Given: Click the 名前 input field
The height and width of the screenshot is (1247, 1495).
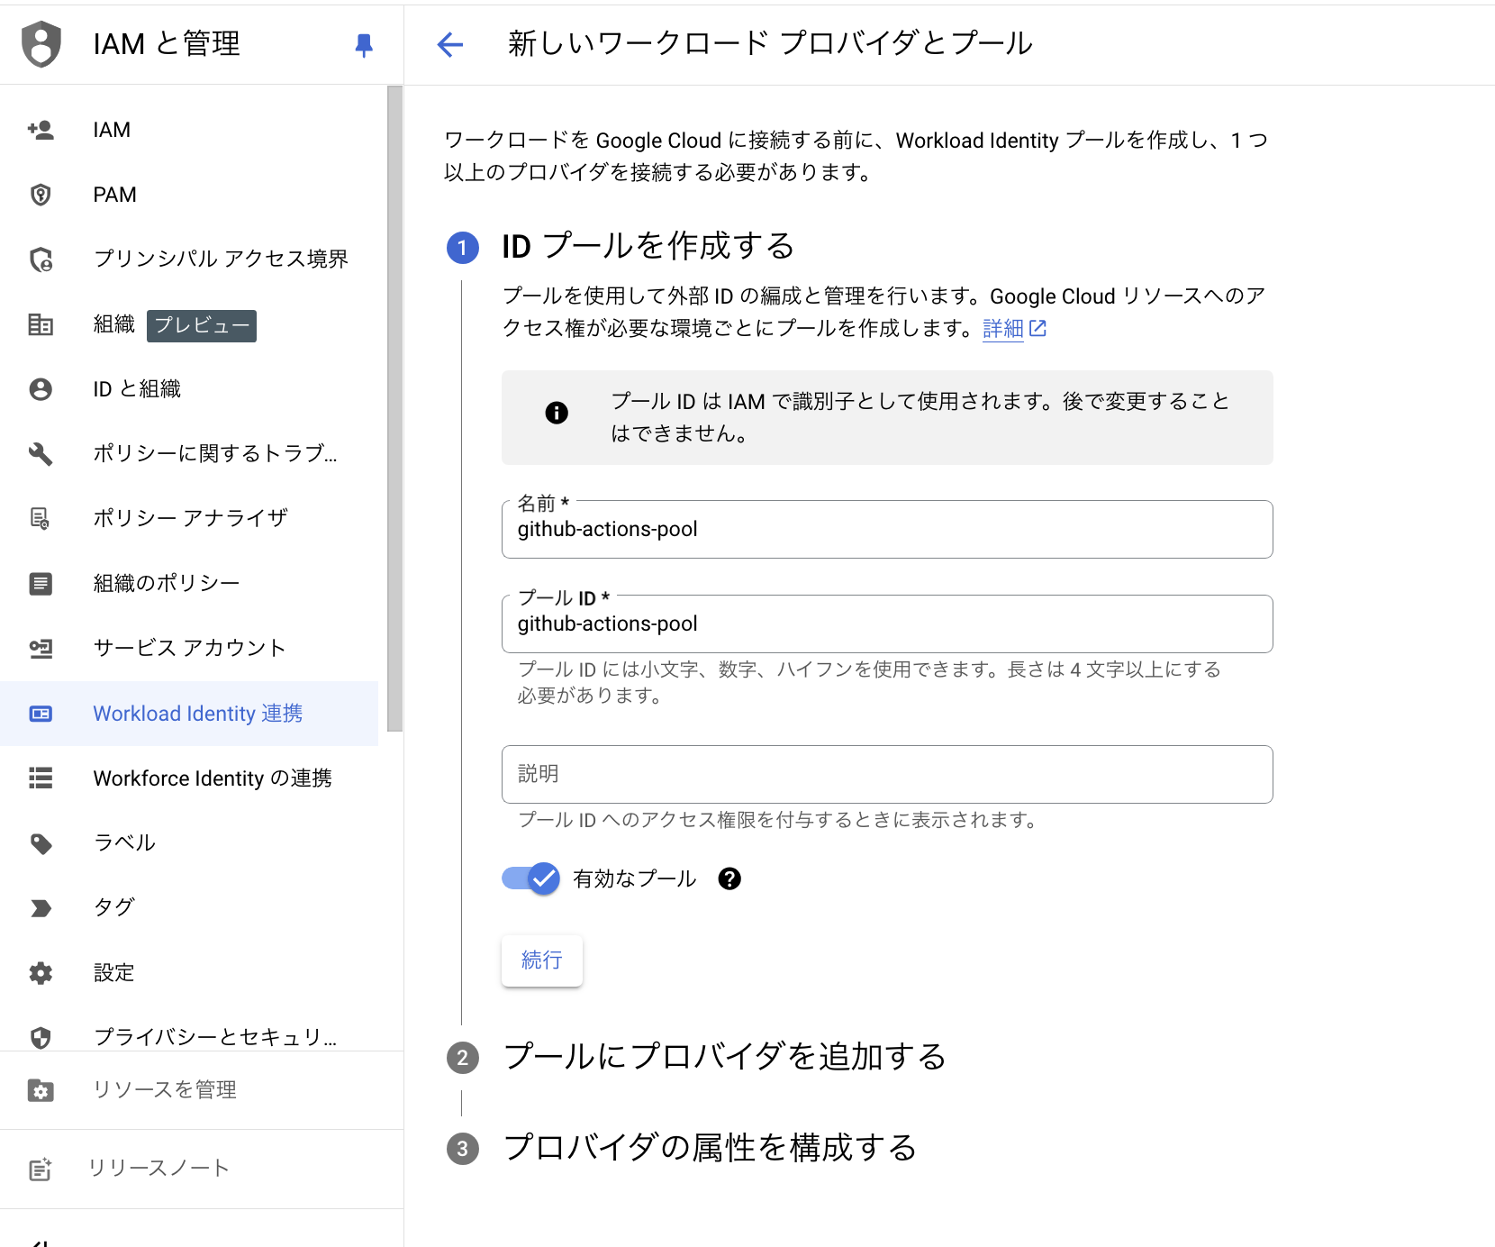Looking at the screenshot, I should (x=887, y=530).
